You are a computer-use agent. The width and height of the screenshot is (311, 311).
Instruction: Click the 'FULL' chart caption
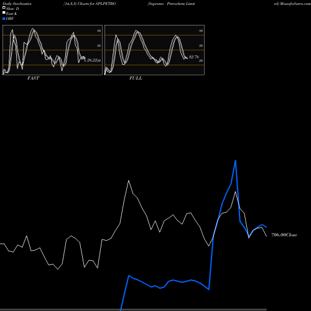(x=136, y=78)
